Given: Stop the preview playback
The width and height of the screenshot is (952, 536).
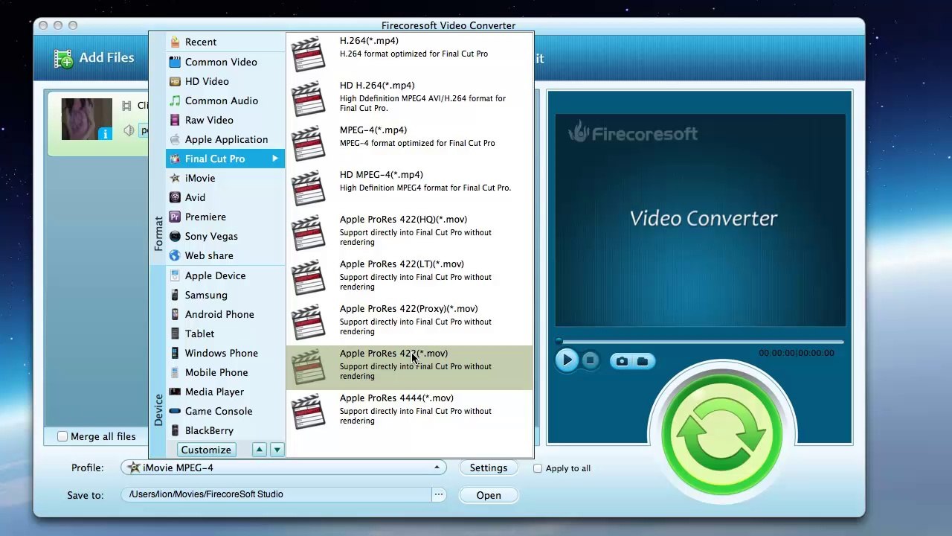Looking at the screenshot, I should coord(590,360).
